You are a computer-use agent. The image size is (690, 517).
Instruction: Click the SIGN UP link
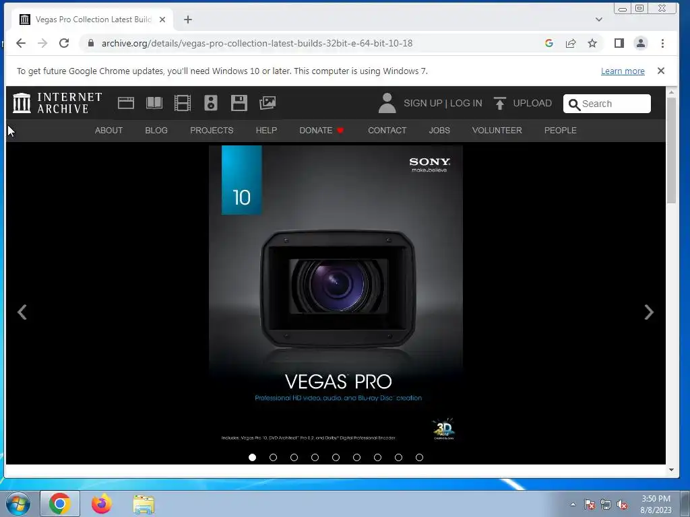[423, 103]
